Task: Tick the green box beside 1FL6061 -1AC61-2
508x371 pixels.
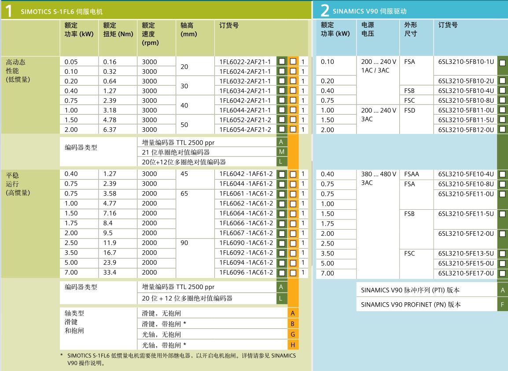Action: click(x=282, y=194)
